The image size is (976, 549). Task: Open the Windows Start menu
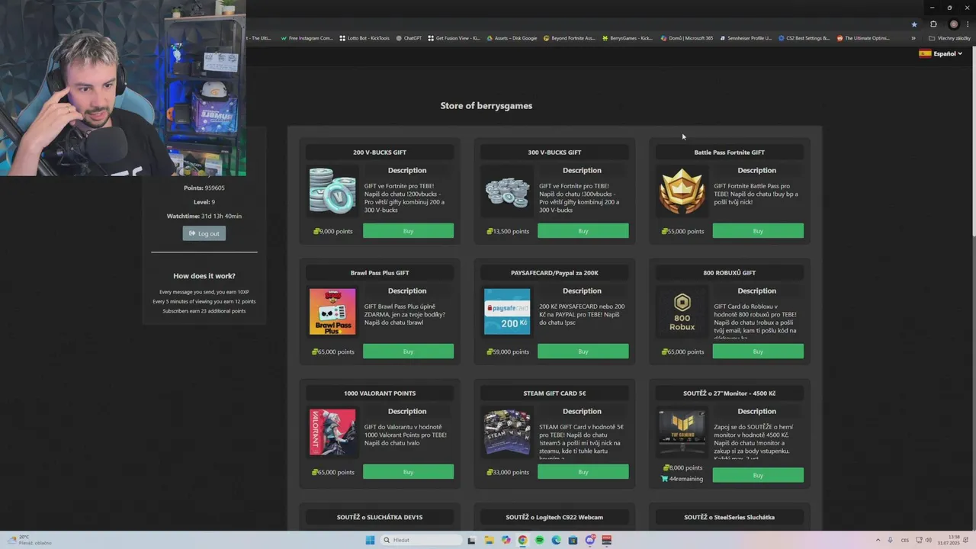(x=371, y=540)
